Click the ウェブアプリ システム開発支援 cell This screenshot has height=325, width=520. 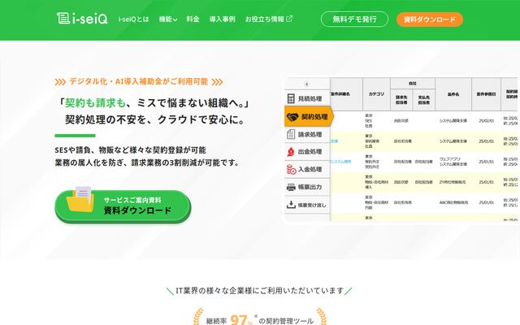click(453, 162)
